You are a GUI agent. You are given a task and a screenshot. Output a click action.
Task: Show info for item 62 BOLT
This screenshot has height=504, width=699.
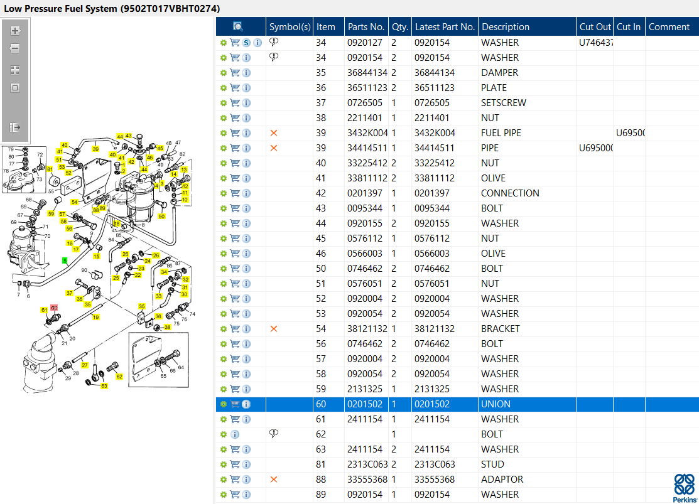(235, 434)
